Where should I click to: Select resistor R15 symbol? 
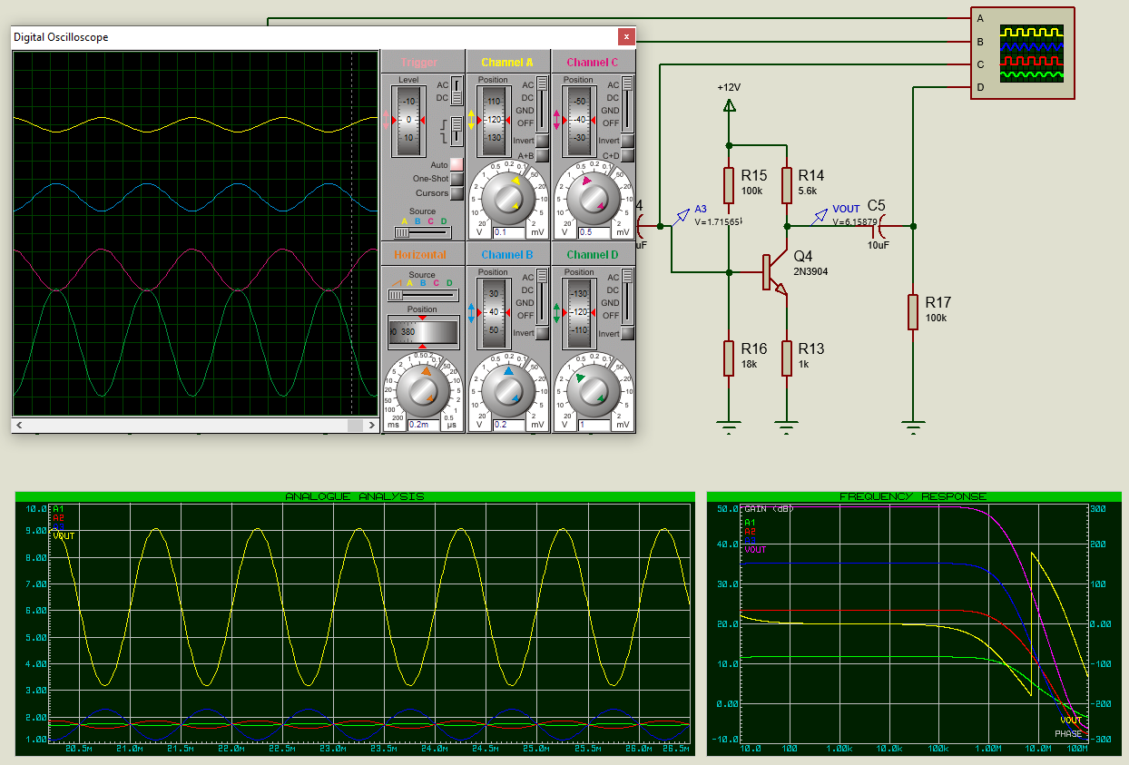click(728, 185)
